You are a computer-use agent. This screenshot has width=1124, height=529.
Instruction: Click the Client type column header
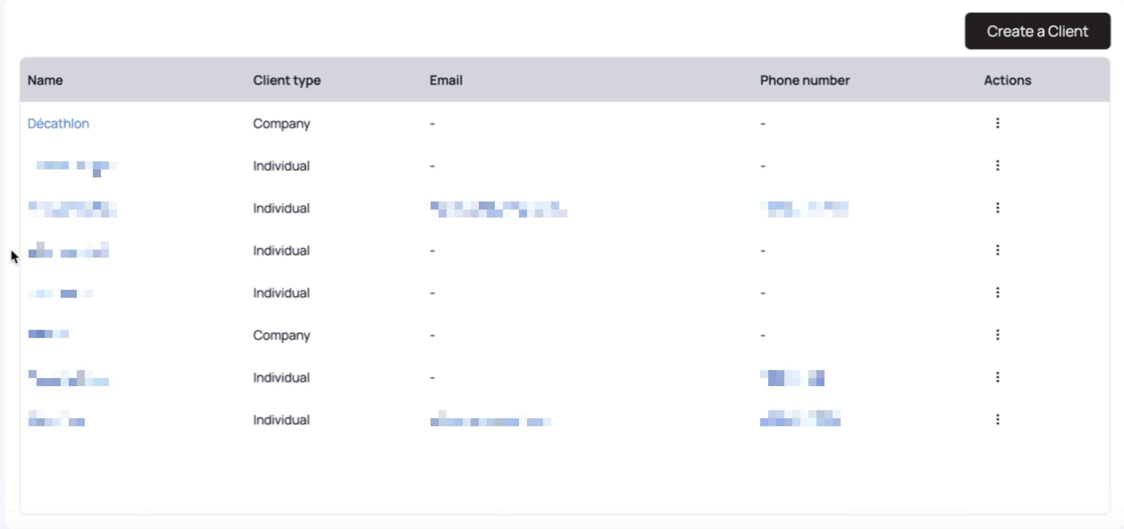pos(287,80)
